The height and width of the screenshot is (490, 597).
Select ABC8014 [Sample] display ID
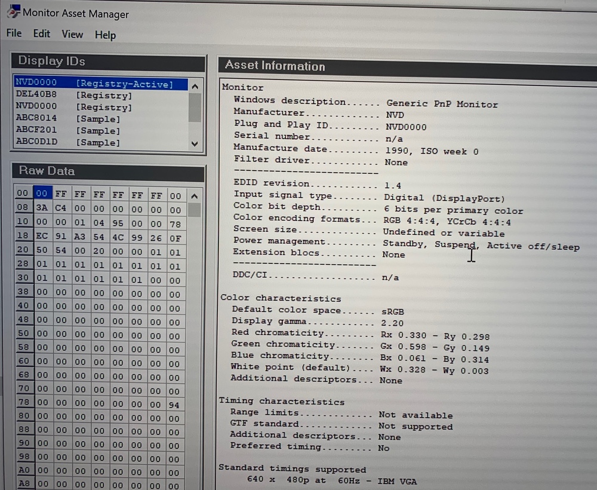pyautogui.click(x=101, y=118)
